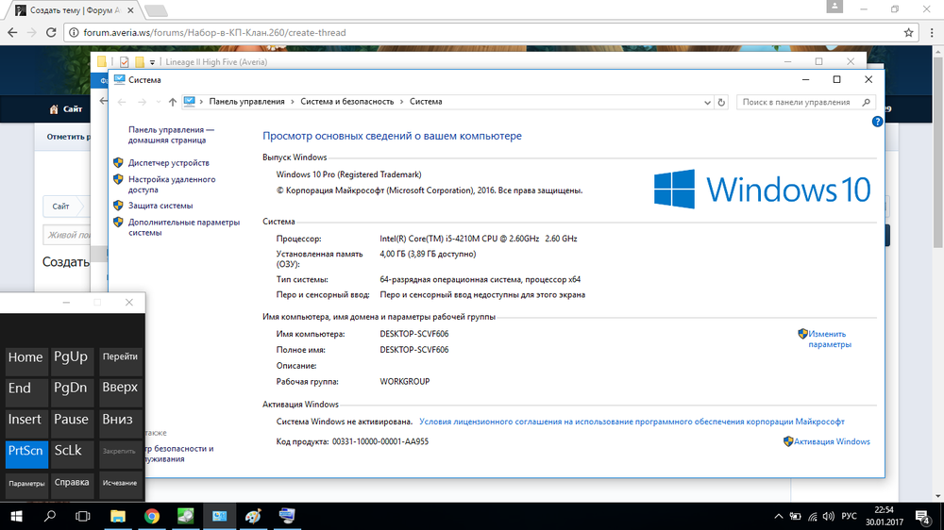
Task: Click the Task View taskbar icon
Action: [x=83, y=516]
